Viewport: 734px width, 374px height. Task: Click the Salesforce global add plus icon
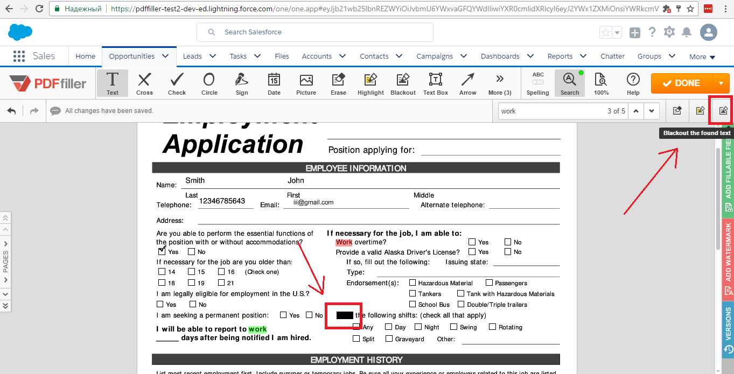coord(635,32)
